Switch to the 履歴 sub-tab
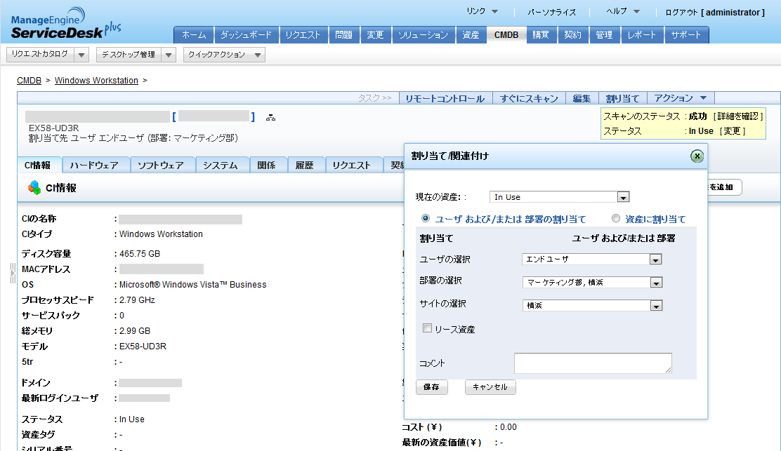 pyautogui.click(x=305, y=165)
